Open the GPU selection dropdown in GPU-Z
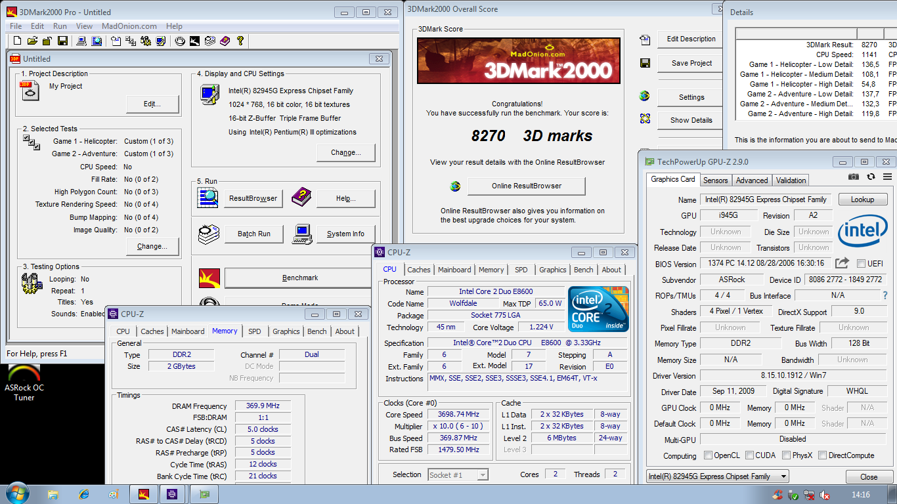Image resolution: width=897 pixels, height=504 pixels. point(717,476)
